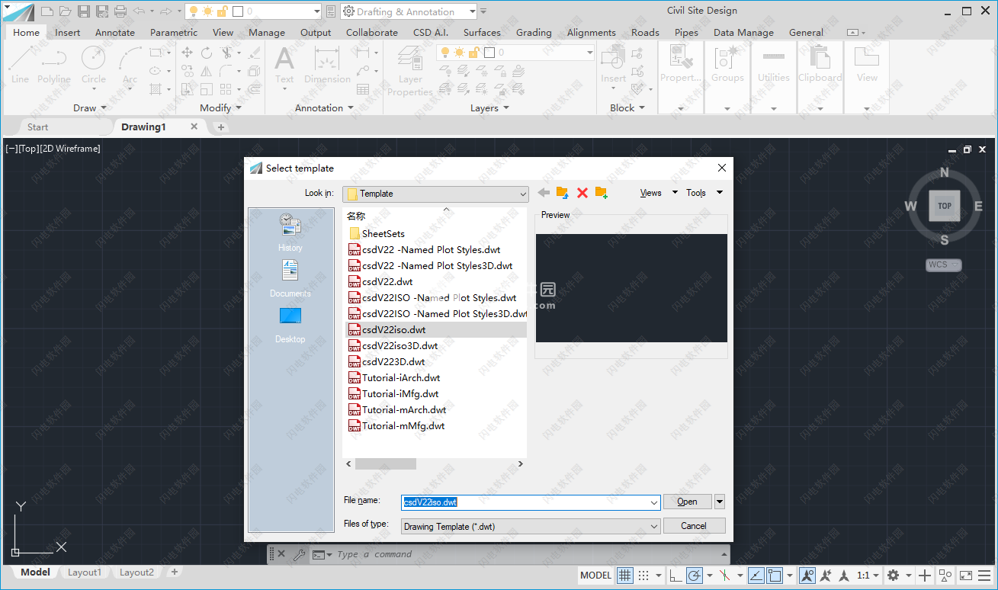Image resolution: width=998 pixels, height=590 pixels.
Task: Open the annotation scale 1:1 dropdown
Action: tap(868, 576)
